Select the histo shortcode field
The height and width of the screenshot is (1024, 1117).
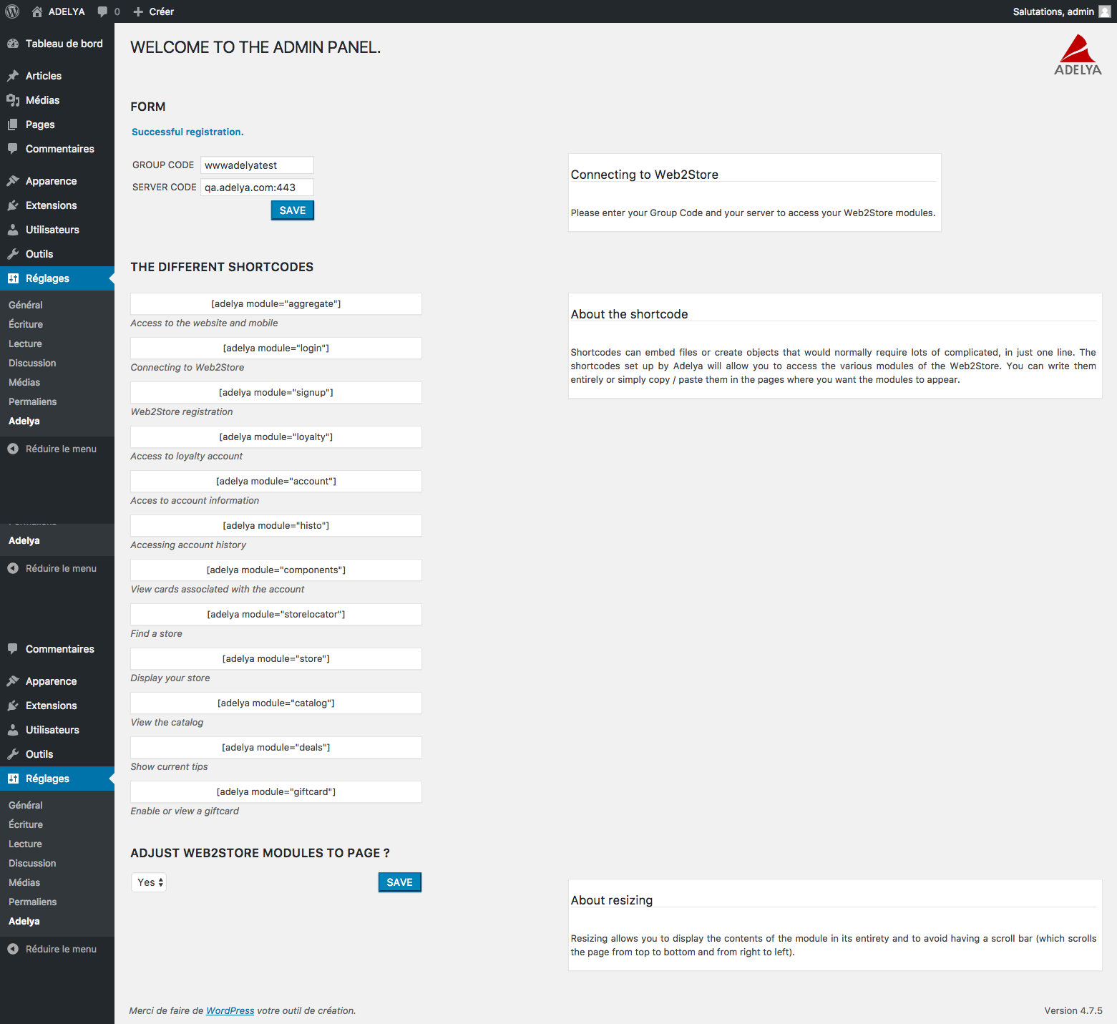pos(276,525)
